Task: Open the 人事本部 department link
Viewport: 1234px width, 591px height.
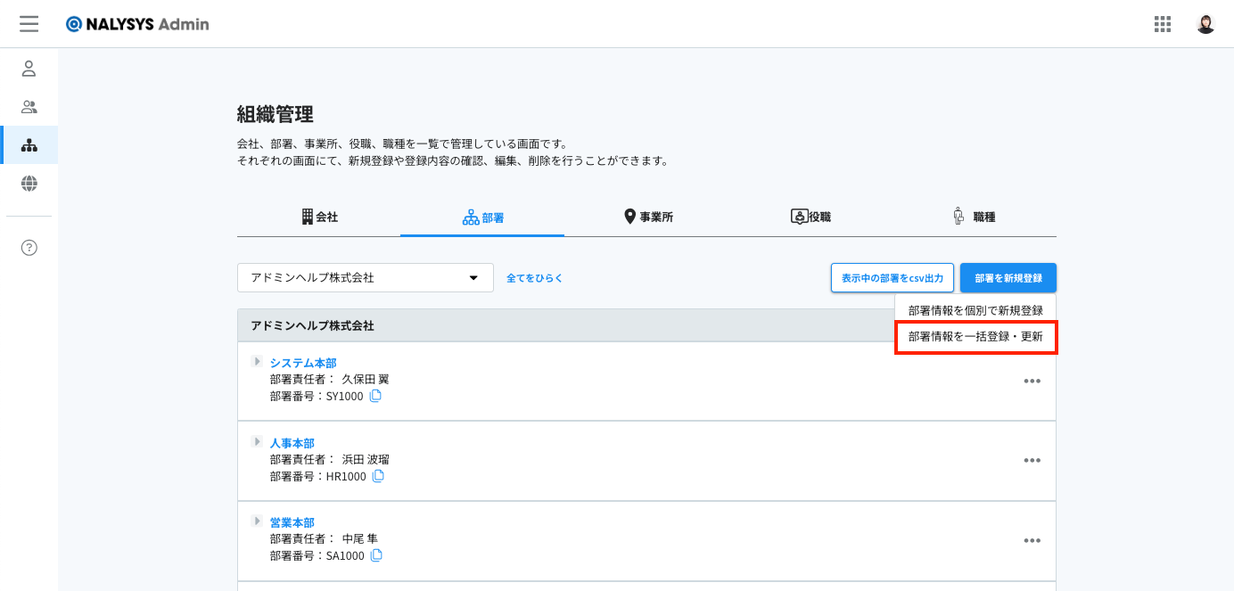Action: (292, 443)
